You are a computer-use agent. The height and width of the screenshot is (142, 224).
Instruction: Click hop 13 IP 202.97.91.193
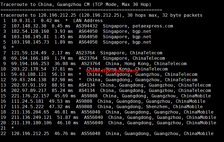[x=29, y=85]
